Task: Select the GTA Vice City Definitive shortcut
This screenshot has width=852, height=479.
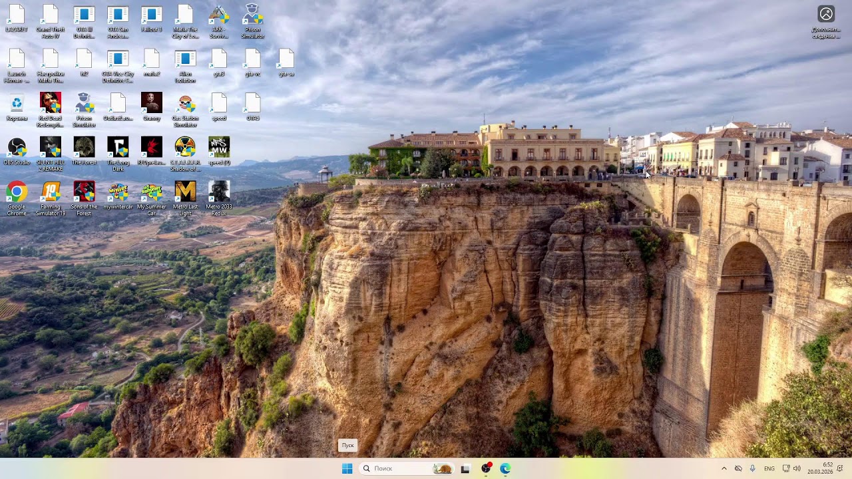Action: tap(118, 67)
